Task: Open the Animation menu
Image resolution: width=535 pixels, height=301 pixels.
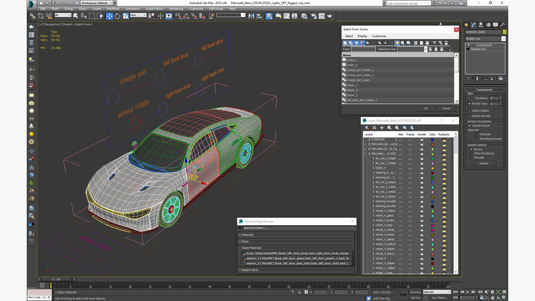Action: tap(133, 9)
